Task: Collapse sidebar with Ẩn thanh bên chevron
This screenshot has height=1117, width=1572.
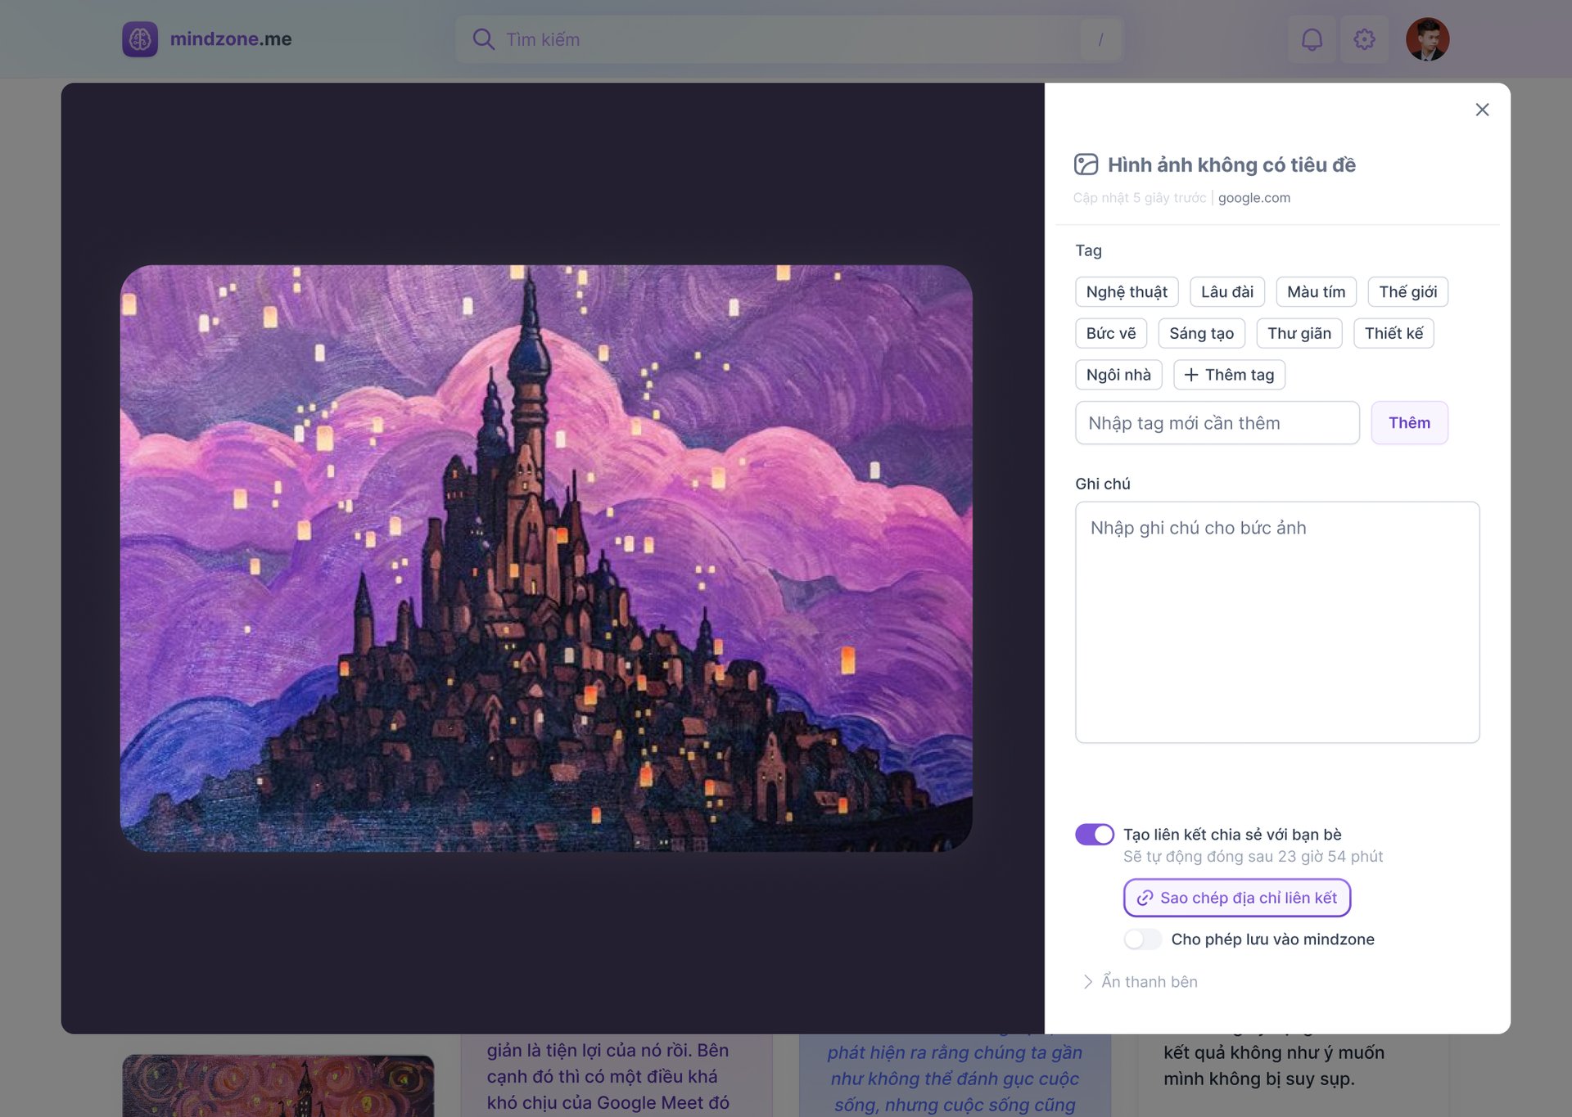Action: [x=1087, y=982]
